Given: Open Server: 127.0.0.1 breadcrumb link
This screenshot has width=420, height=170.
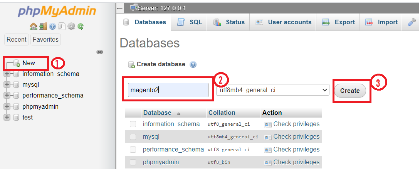Looking at the screenshot, I should (x=162, y=8).
